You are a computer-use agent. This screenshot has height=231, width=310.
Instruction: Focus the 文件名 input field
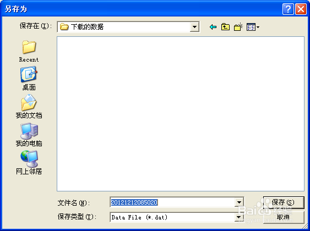(x=172, y=202)
